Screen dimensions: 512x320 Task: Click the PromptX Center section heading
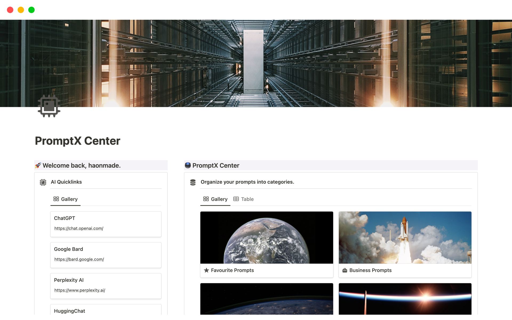pyautogui.click(x=216, y=165)
